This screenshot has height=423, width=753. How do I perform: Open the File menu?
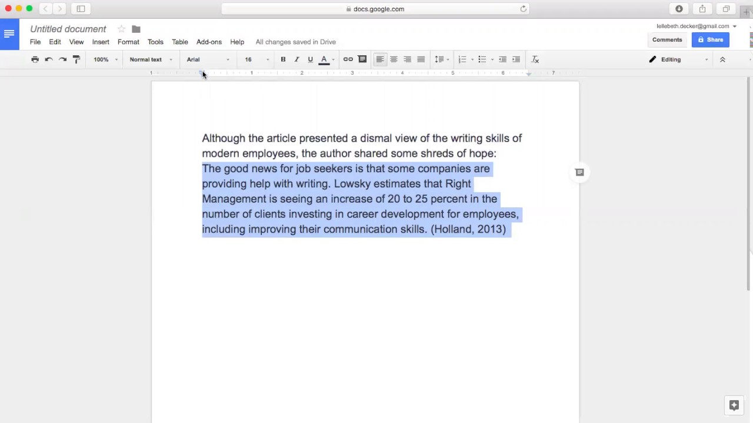click(35, 42)
